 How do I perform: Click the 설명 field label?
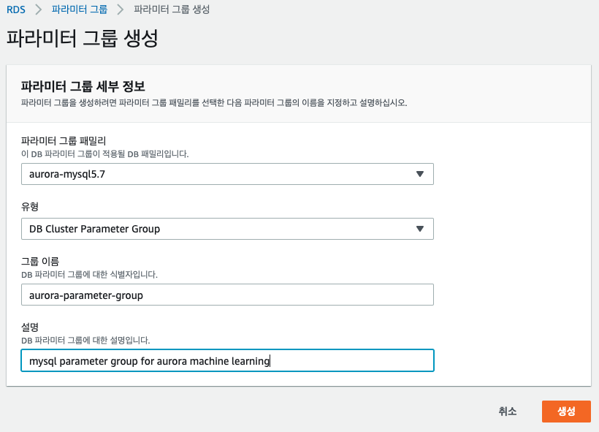[30, 327]
